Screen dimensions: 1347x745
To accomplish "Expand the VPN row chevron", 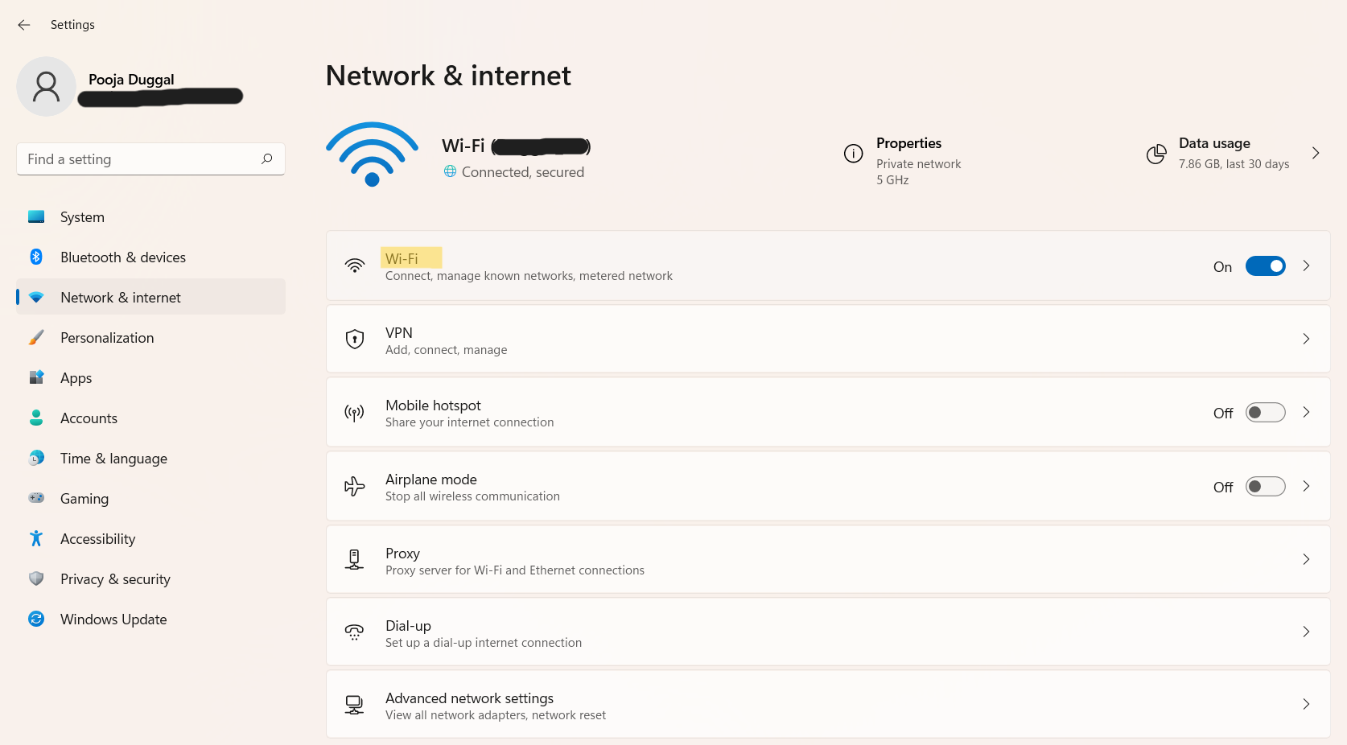I will click(x=1306, y=339).
